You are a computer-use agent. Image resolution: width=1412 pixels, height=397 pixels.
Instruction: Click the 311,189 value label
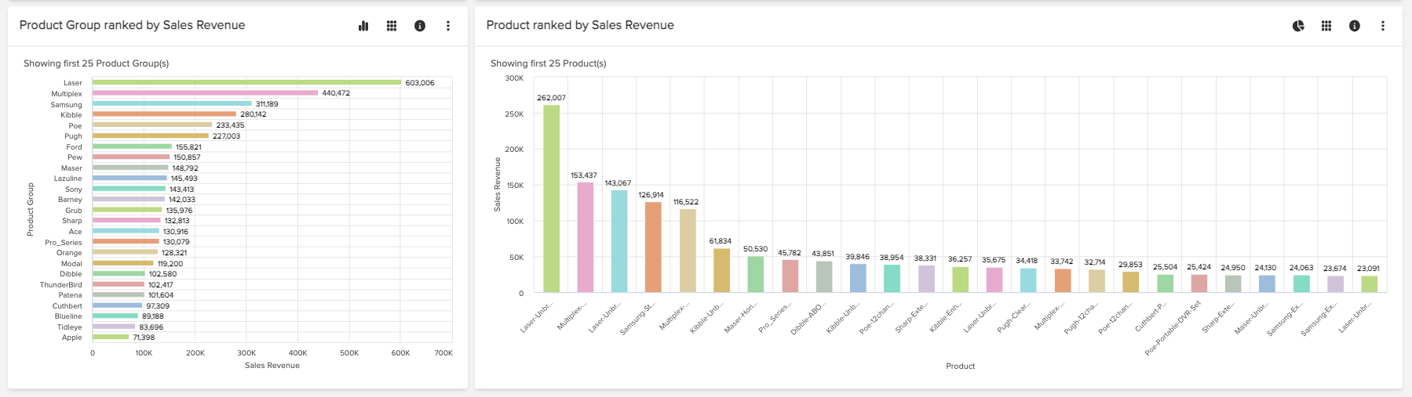pyautogui.click(x=267, y=104)
